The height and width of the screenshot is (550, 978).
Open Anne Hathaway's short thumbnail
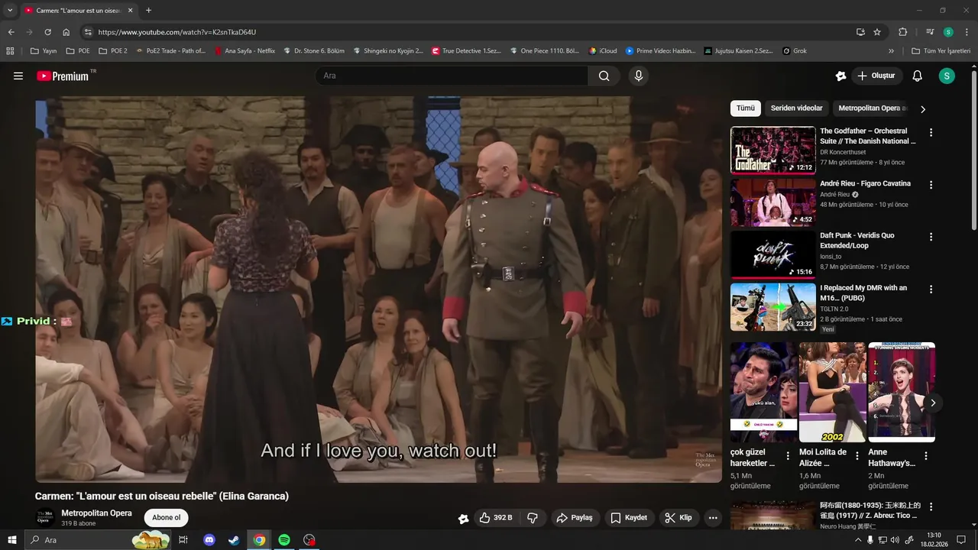902,392
